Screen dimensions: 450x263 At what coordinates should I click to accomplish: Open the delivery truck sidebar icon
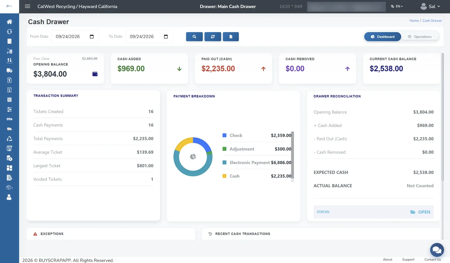coord(9,71)
